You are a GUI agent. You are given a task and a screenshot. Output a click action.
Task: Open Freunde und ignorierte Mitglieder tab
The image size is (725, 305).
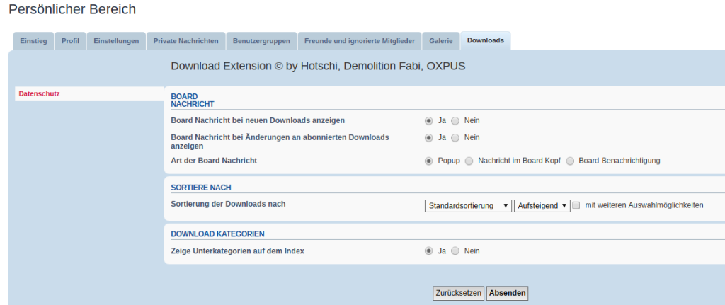coord(360,41)
